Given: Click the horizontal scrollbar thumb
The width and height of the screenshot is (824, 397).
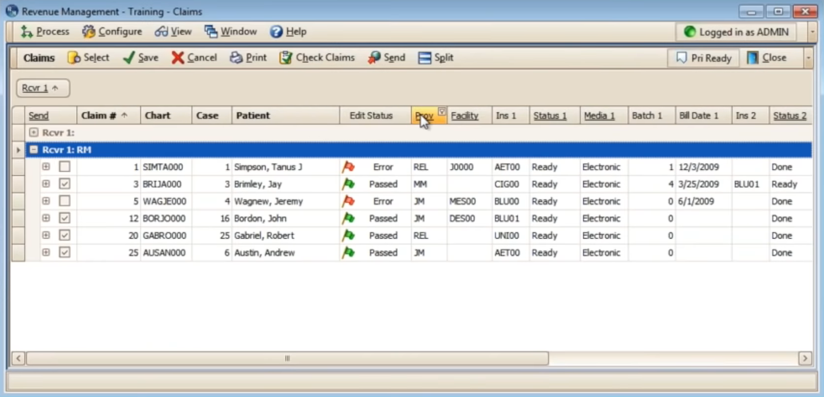Looking at the screenshot, I should (287, 358).
